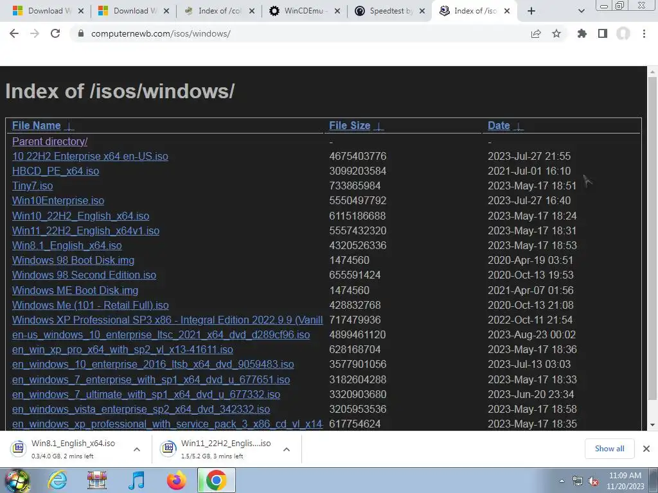Expand options for Win11_22H2 download item
Image resolution: width=658 pixels, height=493 pixels.
[287, 449]
